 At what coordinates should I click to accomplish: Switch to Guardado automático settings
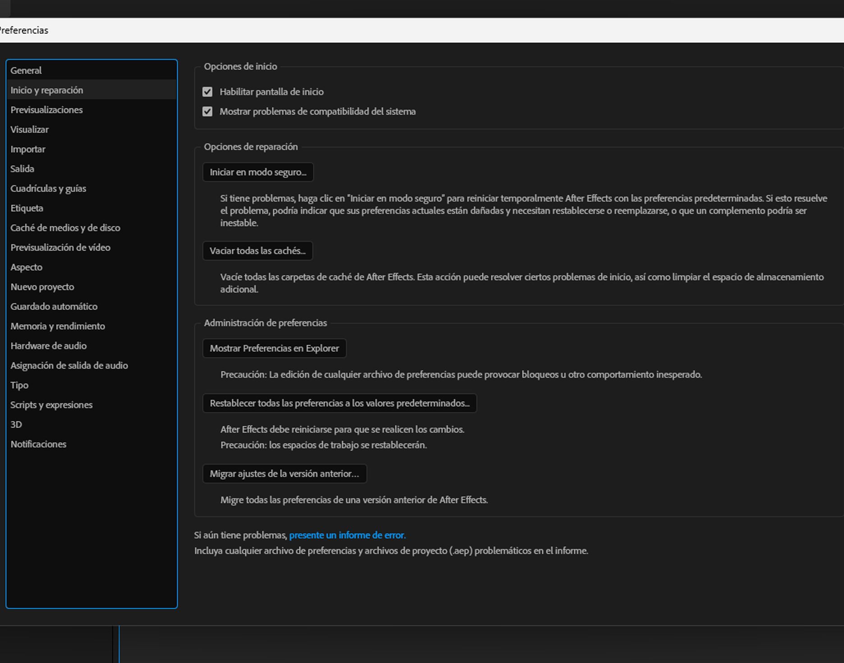(92, 306)
